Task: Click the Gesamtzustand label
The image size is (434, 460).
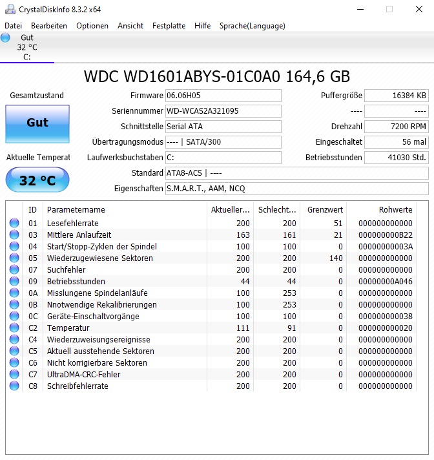Action: click(37, 96)
